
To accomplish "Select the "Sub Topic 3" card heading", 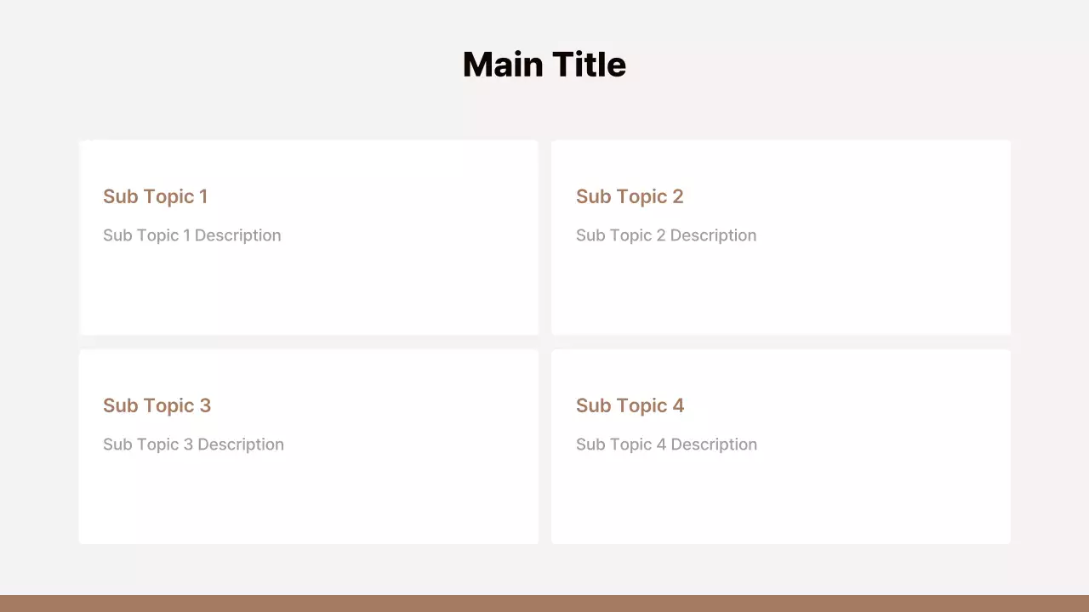I will point(157,405).
